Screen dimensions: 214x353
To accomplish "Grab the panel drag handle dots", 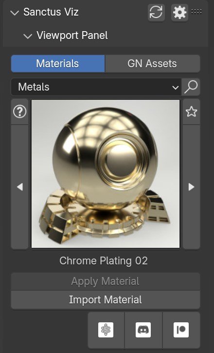I will point(196,12).
